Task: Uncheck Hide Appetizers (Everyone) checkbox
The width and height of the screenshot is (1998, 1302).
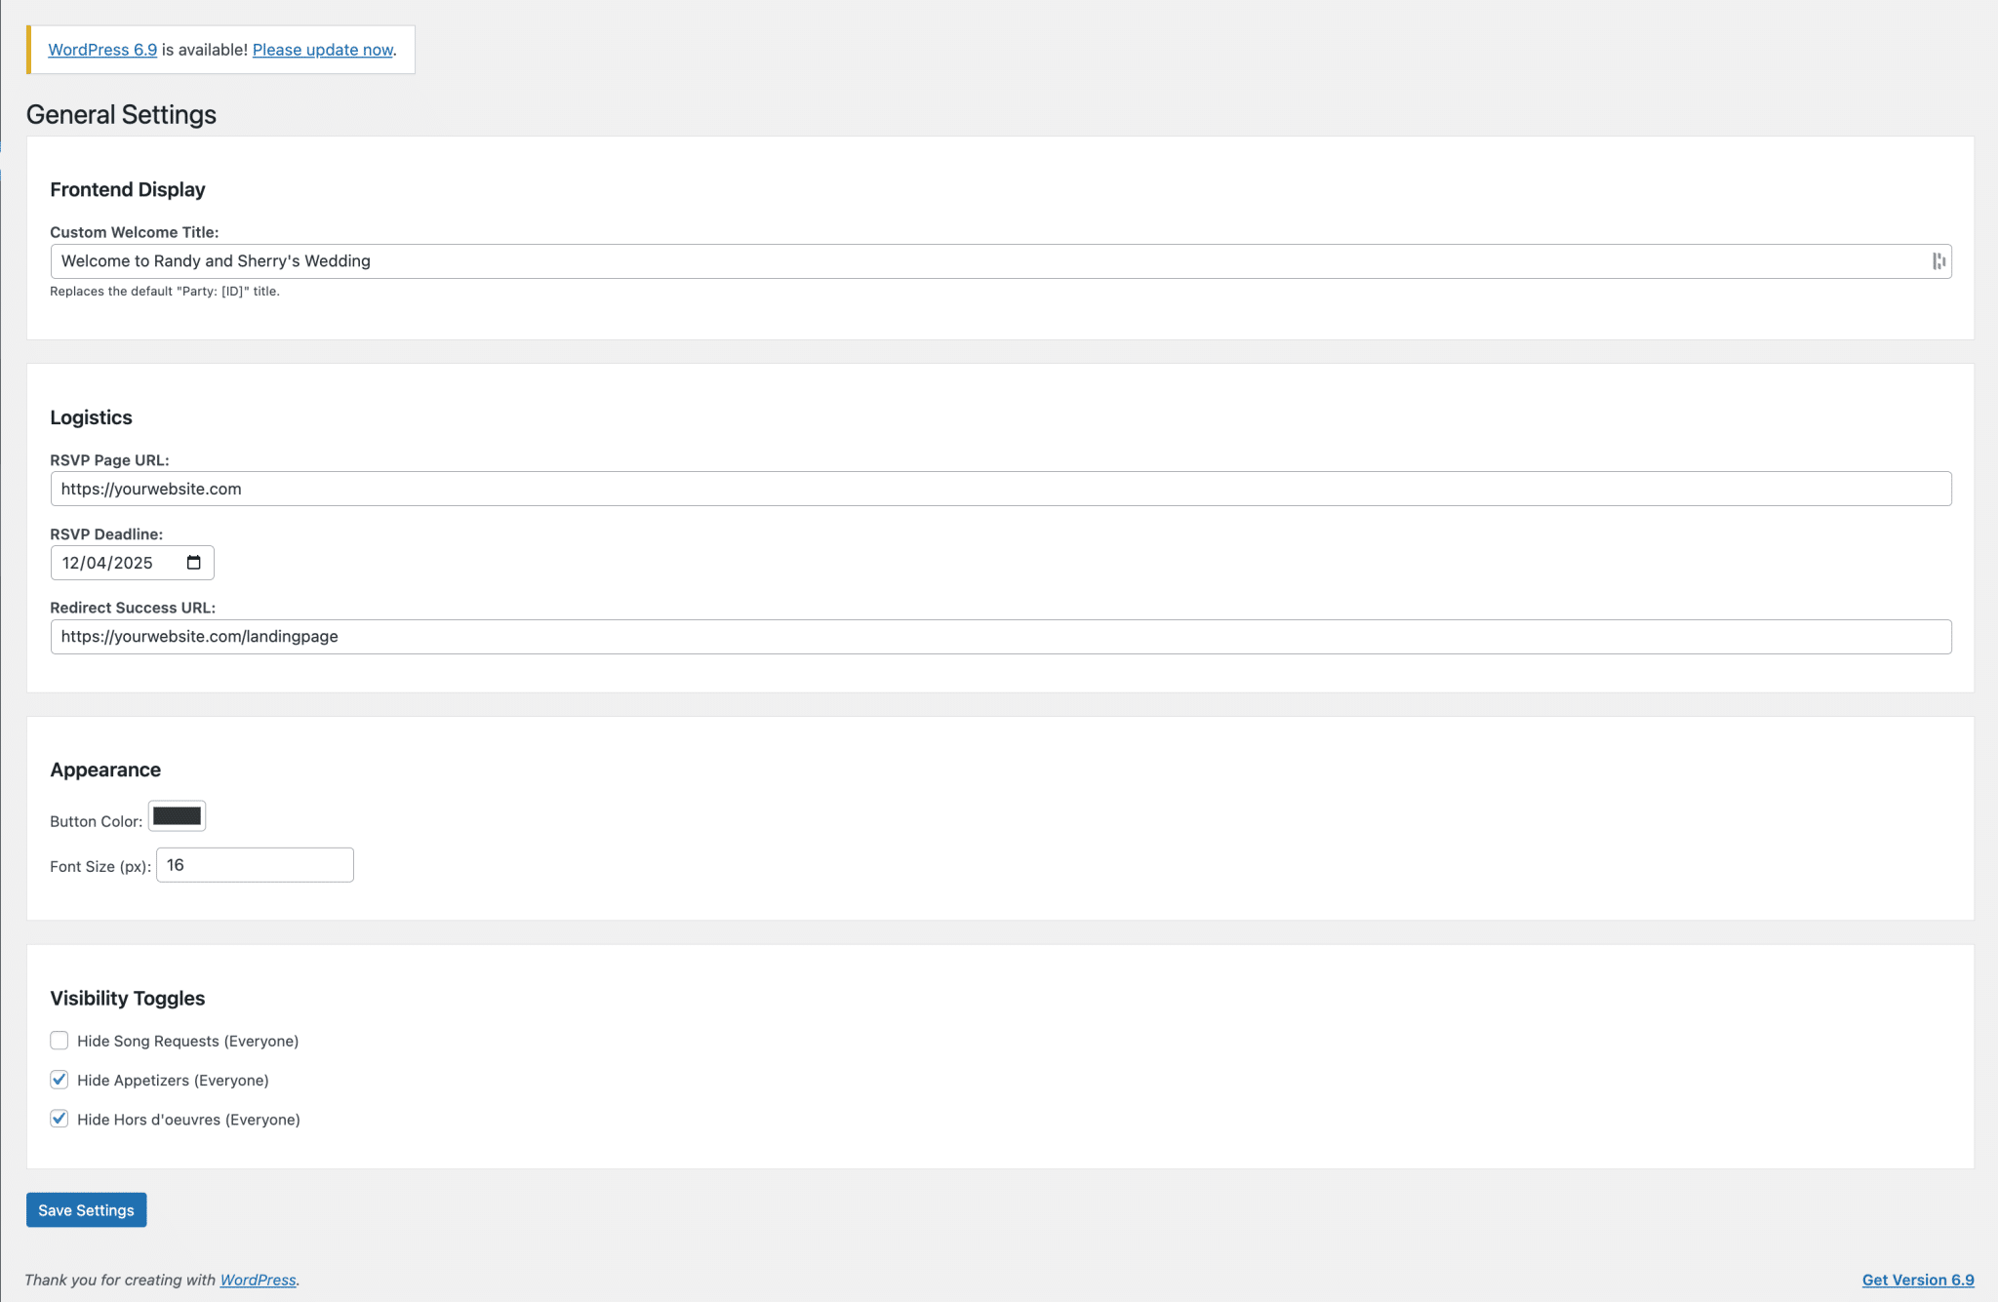Action: 60,1080
